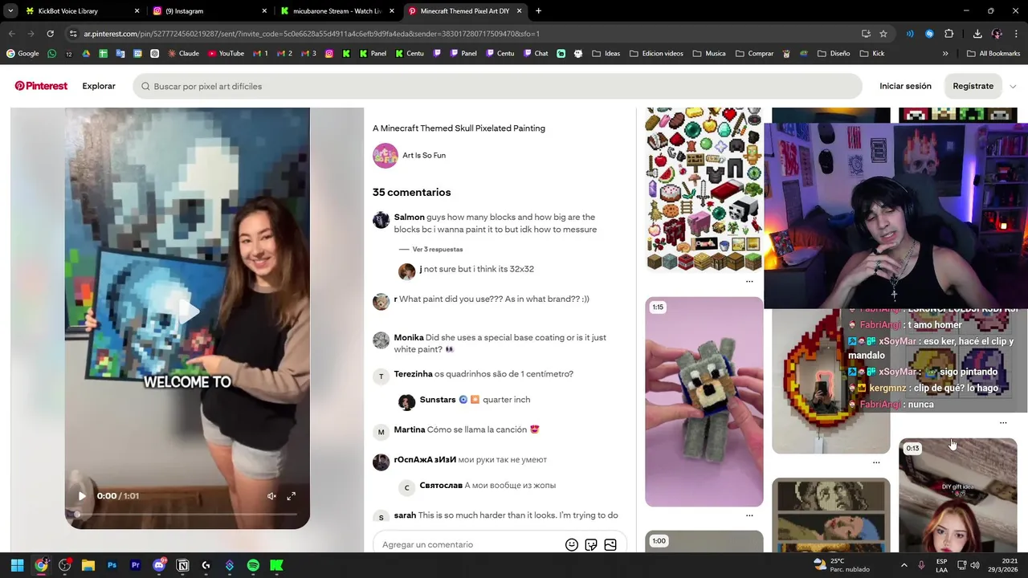Click Iniciar sesión button
The image size is (1028, 578).
905,86
